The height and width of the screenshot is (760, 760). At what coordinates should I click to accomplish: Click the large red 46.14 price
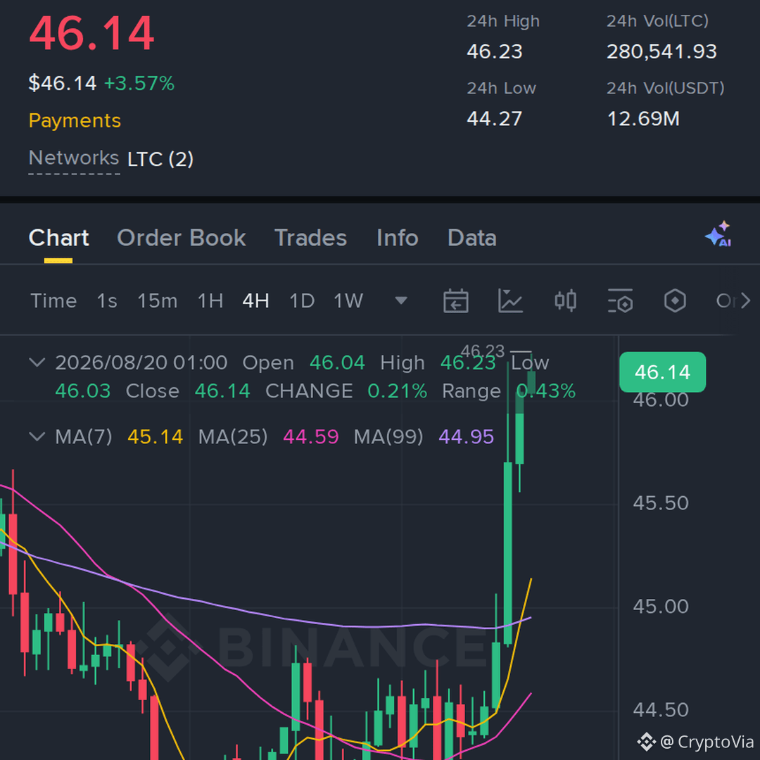tap(91, 33)
